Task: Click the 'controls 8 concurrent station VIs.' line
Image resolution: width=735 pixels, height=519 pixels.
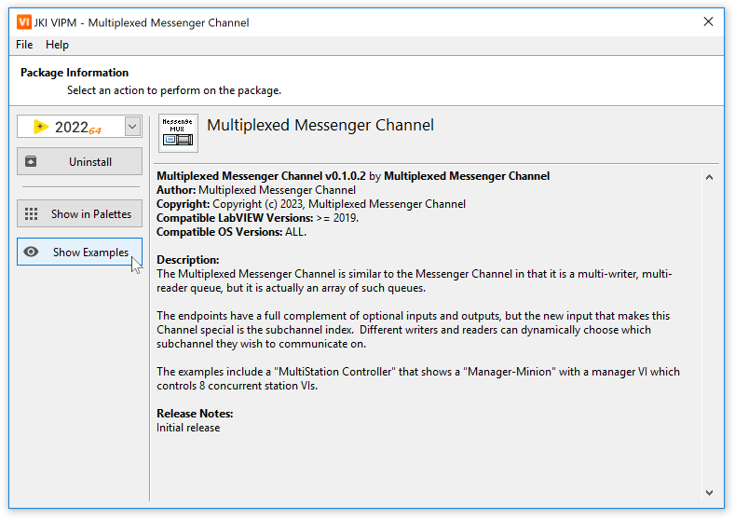Action: click(x=238, y=386)
